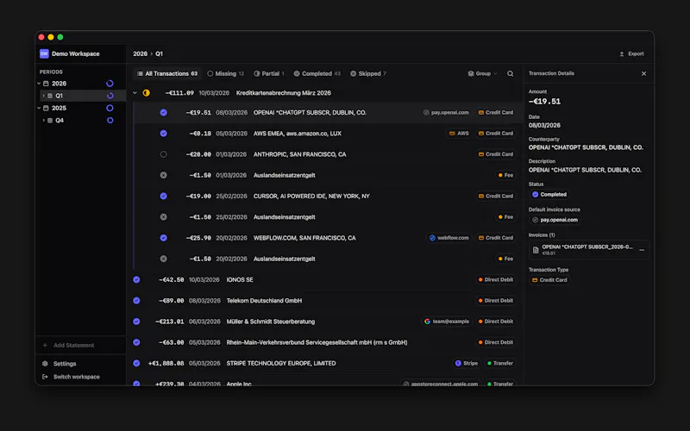Expand the Q4 period node
690x431 pixels.
[x=44, y=120]
